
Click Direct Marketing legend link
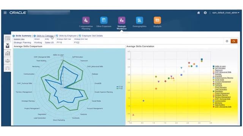[221, 87]
